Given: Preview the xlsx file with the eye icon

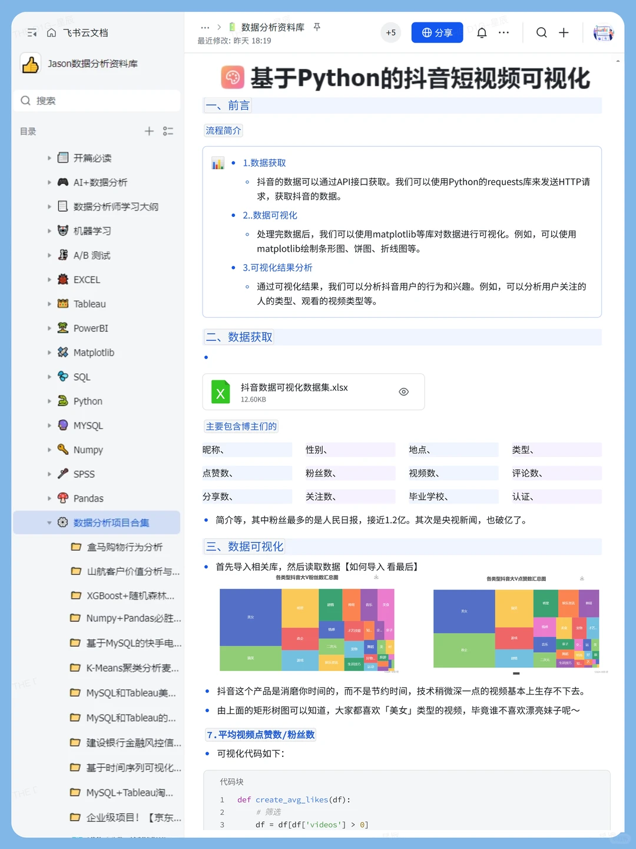Looking at the screenshot, I should [404, 391].
